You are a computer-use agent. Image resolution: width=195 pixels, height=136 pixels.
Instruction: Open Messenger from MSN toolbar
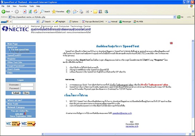[x=125, y=21]
